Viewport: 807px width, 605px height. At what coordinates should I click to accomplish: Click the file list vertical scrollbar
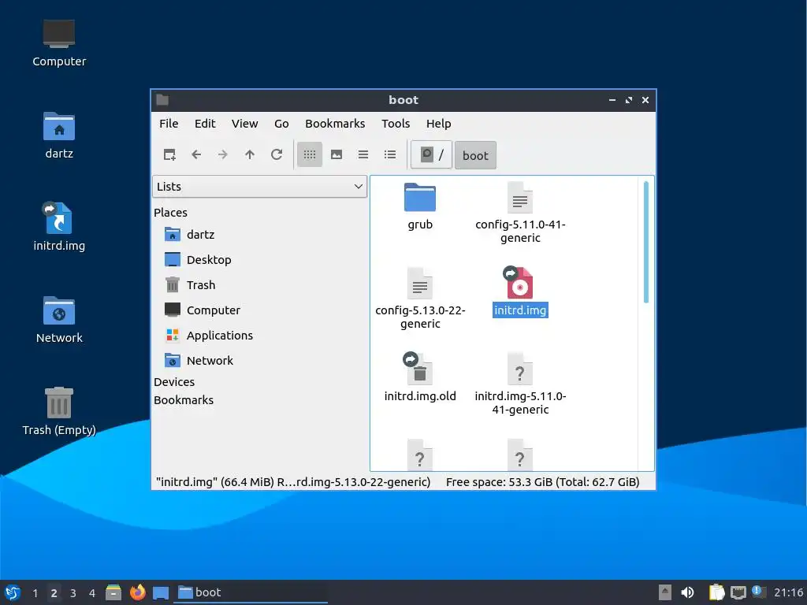(646, 242)
